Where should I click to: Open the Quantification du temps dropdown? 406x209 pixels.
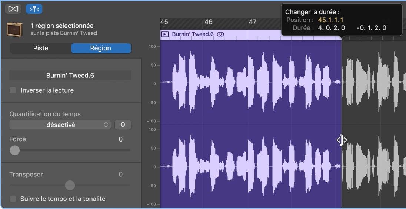tap(60, 125)
